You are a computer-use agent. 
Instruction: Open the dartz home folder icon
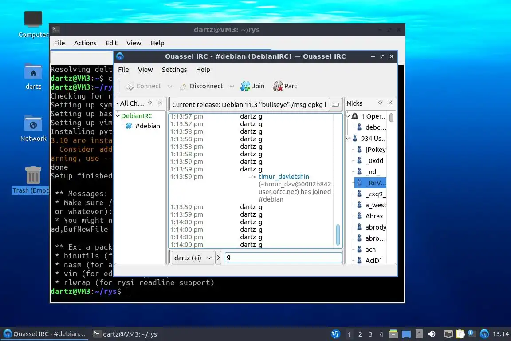33,77
